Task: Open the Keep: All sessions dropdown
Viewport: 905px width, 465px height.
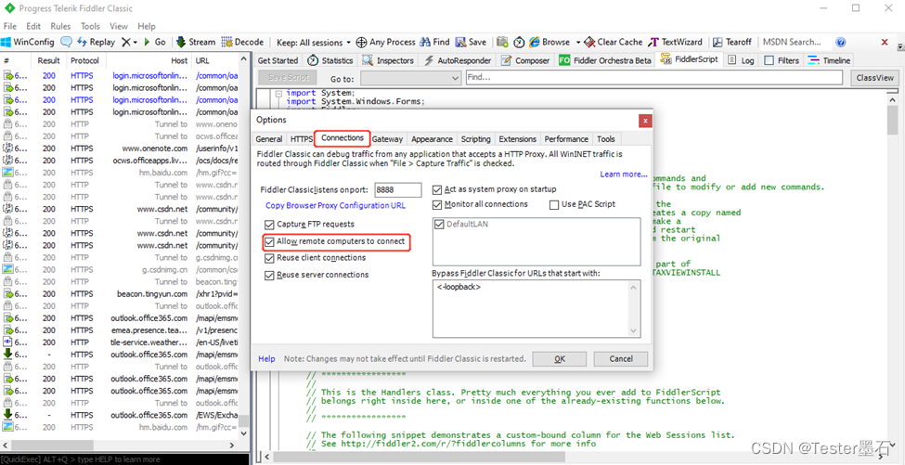Action: pos(314,42)
